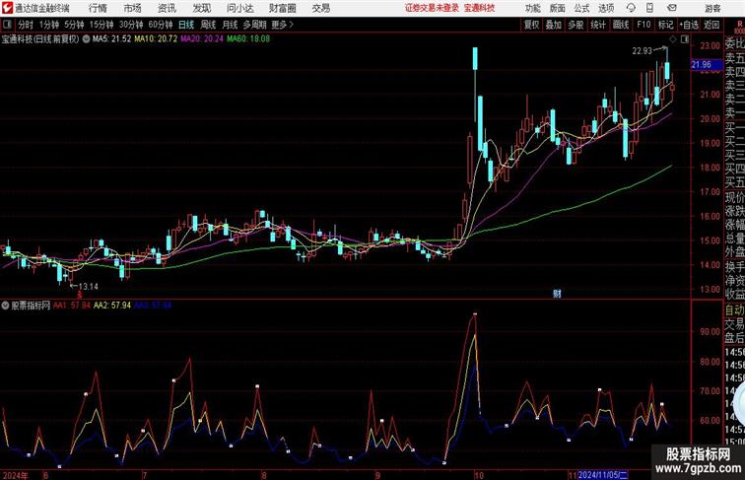Click the 画线 drawing toolbar button
This screenshot has width=745, height=480.
click(x=621, y=25)
